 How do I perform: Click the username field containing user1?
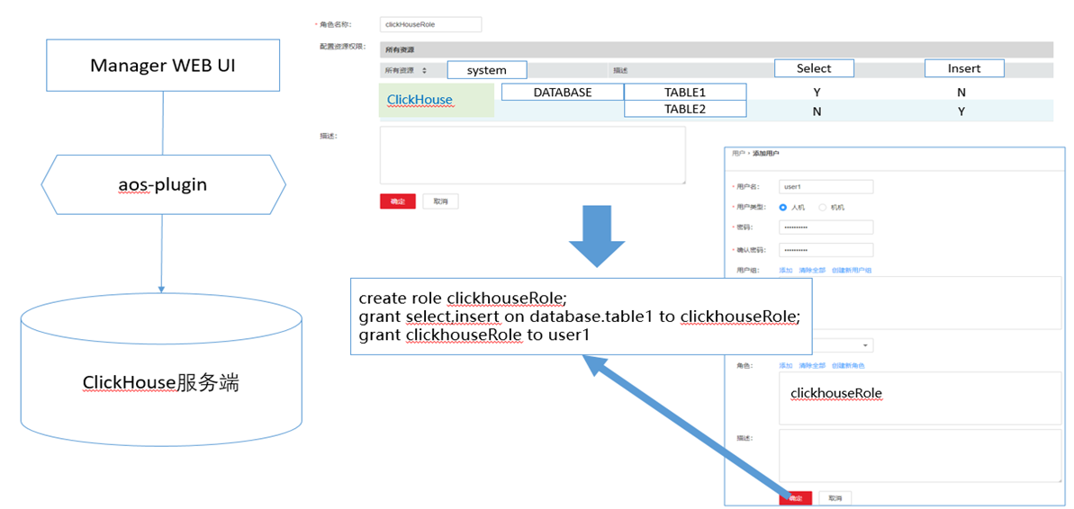pos(826,186)
